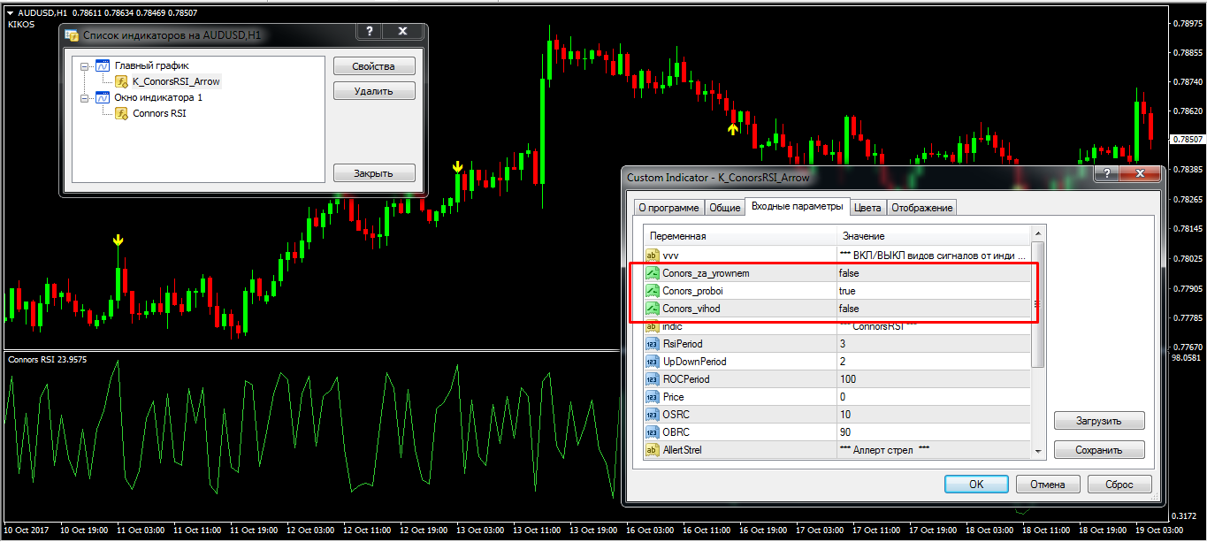Click the K_ConorsRSI_Arrow indicator icon in tree
This screenshot has height=542, width=1207.
point(122,81)
